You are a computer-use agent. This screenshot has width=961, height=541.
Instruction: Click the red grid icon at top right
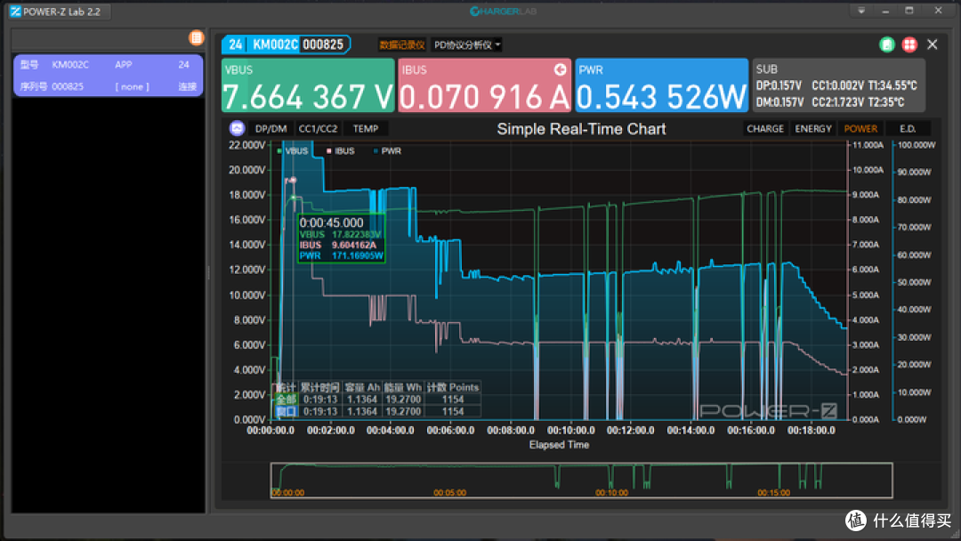(909, 44)
